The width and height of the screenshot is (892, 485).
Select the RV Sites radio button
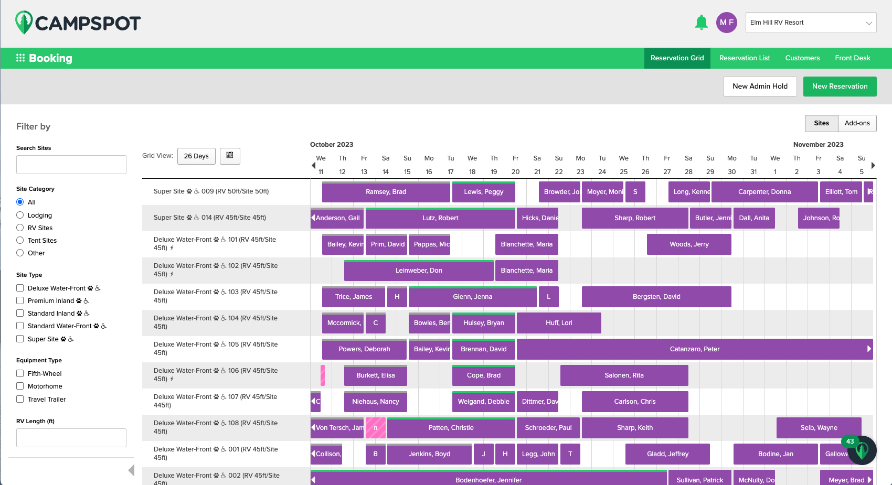(20, 228)
